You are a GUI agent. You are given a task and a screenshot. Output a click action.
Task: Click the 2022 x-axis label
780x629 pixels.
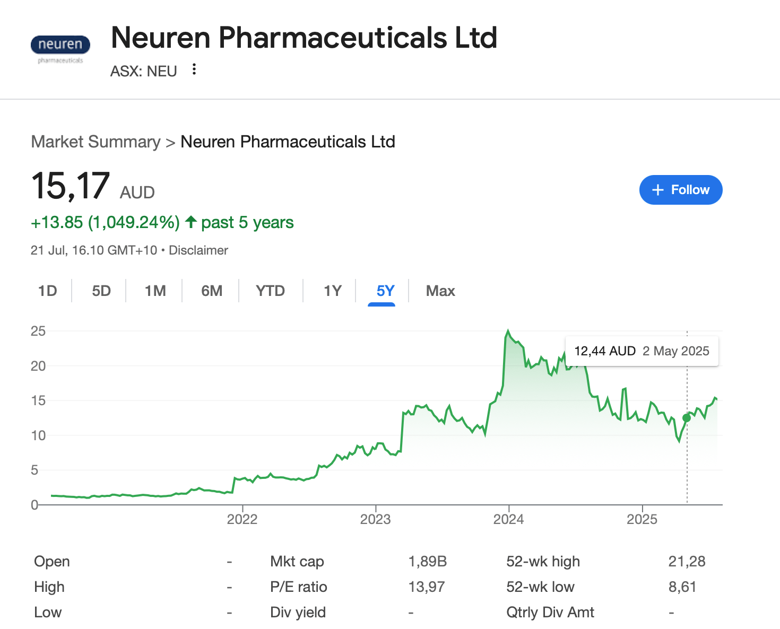[x=242, y=519]
